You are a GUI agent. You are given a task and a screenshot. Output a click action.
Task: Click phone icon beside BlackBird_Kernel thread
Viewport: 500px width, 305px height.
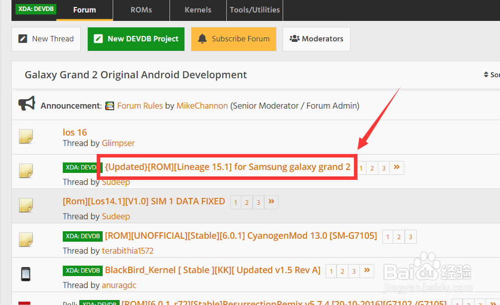26,274
